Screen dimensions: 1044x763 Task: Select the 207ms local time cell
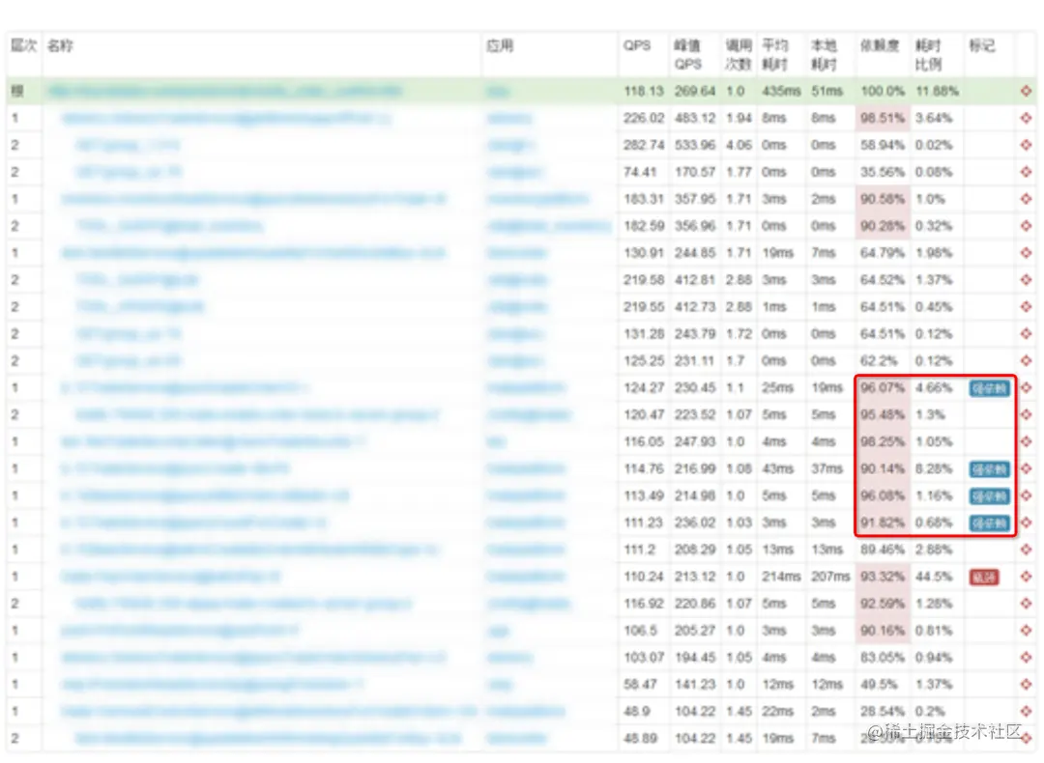pyautogui.click(x=830, y=577)
